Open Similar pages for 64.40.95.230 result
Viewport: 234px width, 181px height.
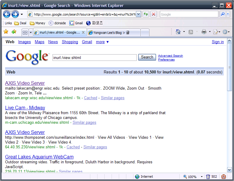95,147
